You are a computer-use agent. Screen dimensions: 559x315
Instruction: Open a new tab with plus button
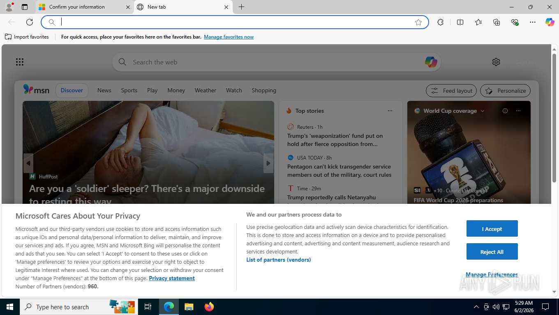[242, 7]
